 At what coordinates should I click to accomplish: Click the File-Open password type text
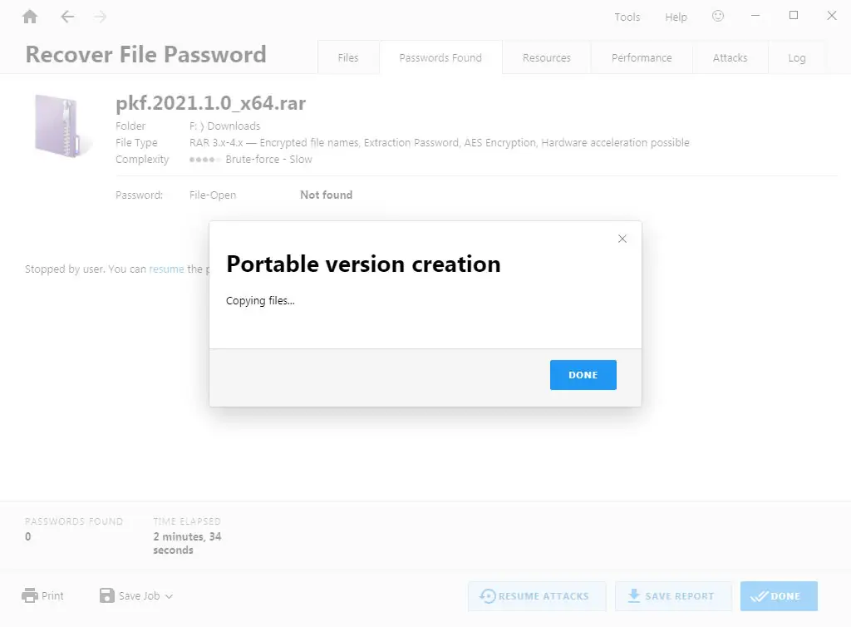pos(213,195)
